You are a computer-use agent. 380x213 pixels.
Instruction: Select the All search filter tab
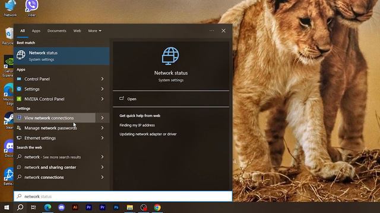coord(23,31)
